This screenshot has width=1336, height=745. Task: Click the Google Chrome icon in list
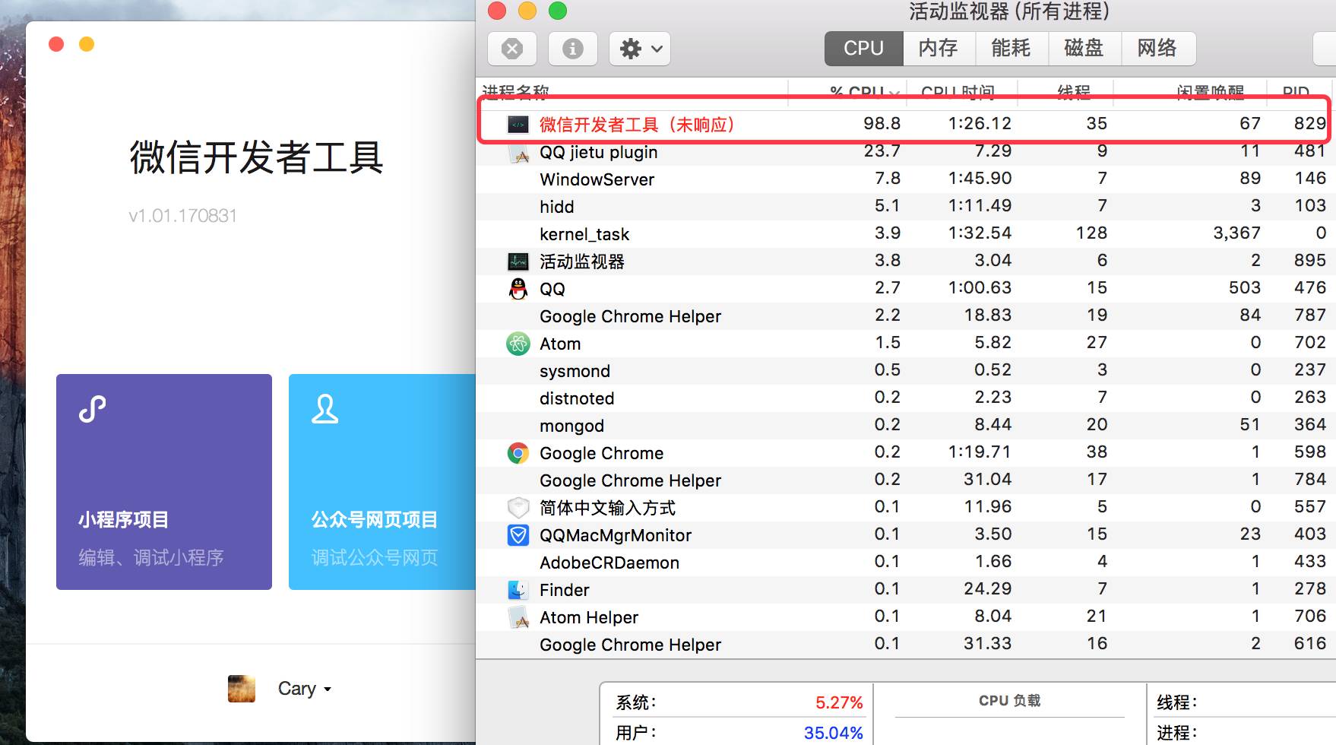pos(518,453)
